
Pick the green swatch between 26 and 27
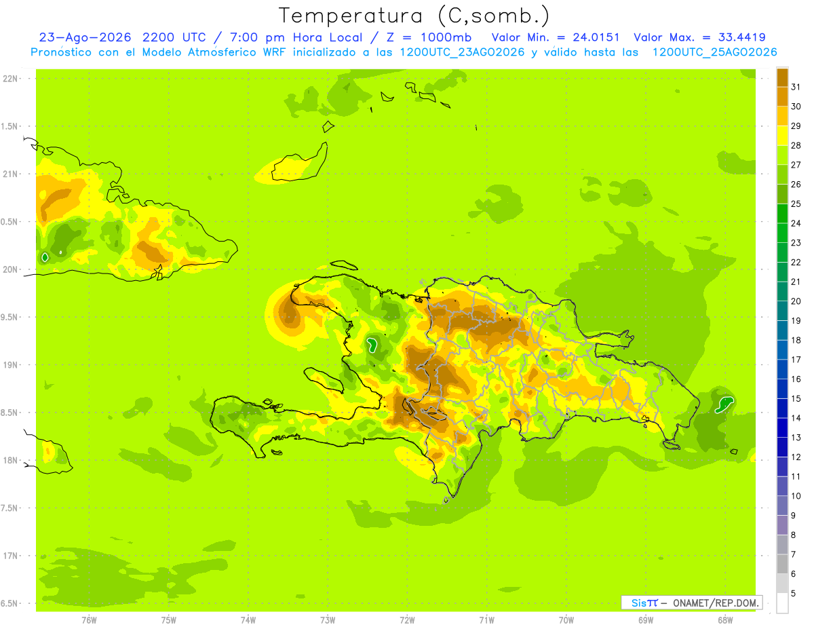coord(782,175)
